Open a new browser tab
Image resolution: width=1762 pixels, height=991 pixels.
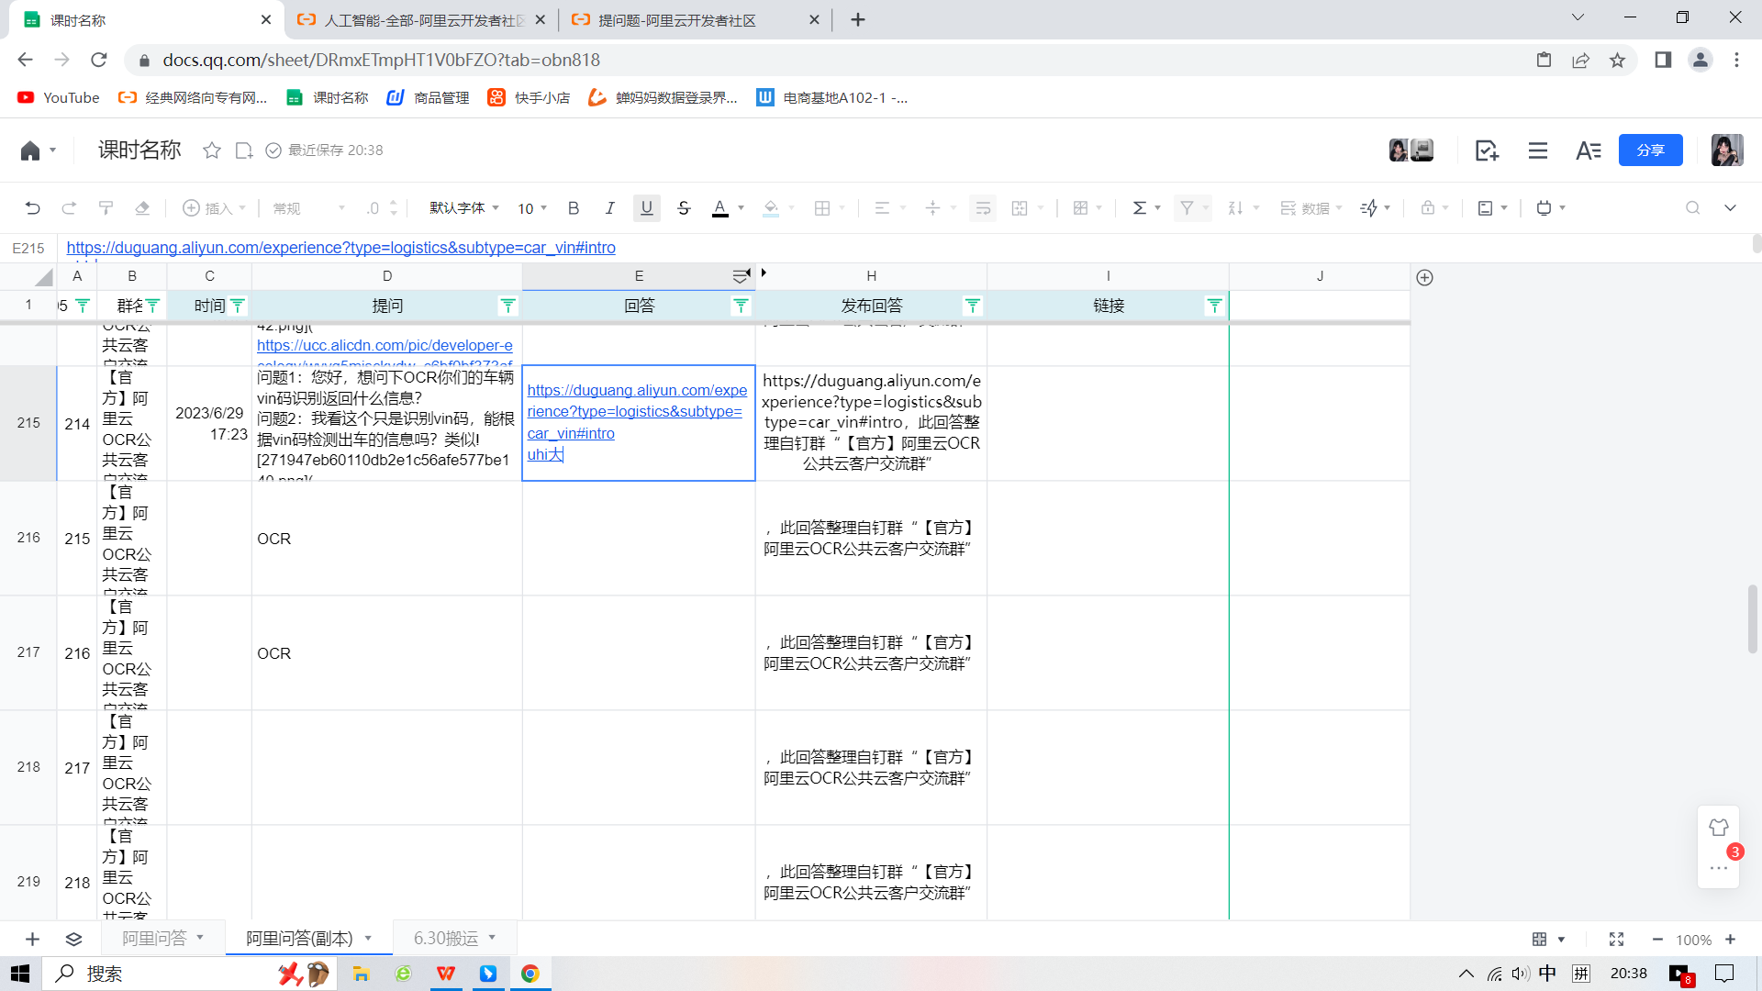coord(857,20)
